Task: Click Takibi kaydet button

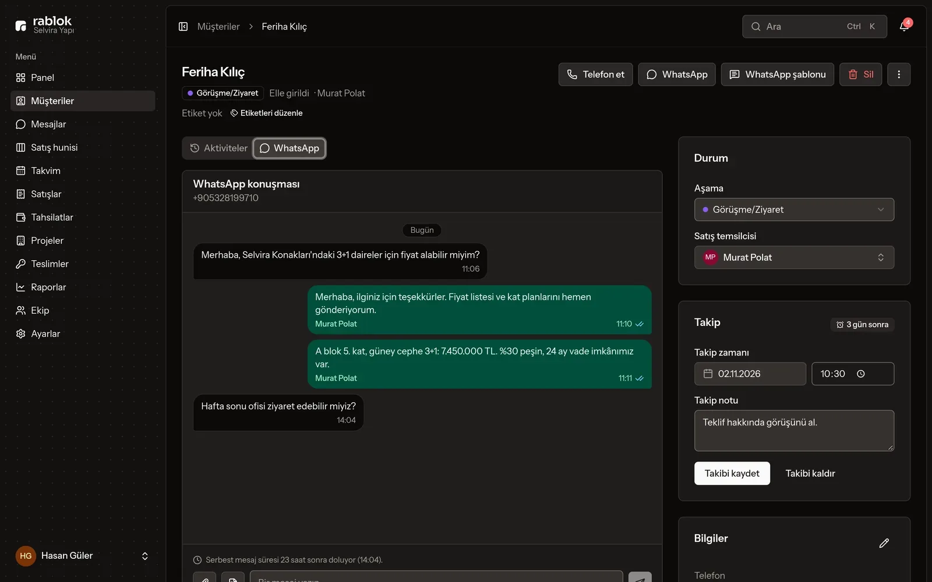Action: coord(732,473)
